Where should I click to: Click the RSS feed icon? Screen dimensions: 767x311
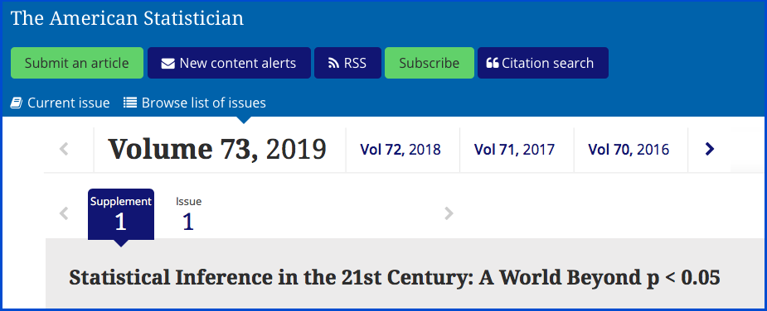click(x=333, y=64)
